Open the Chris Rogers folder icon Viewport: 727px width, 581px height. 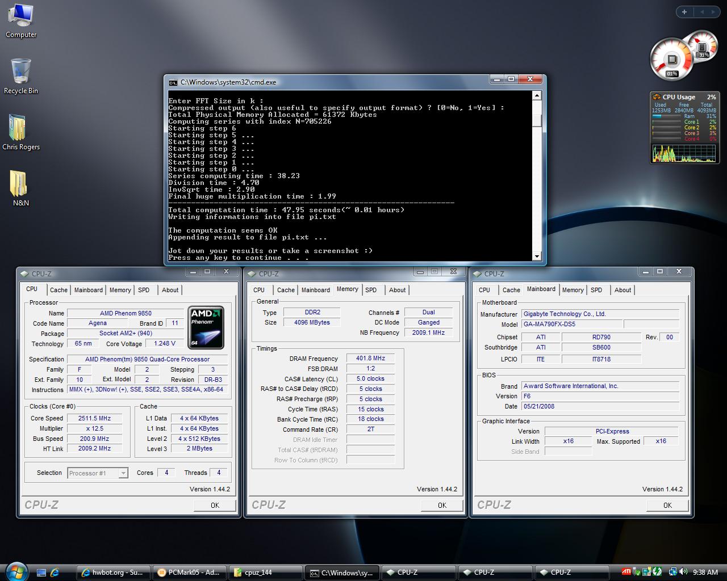[x=21, y=132]
